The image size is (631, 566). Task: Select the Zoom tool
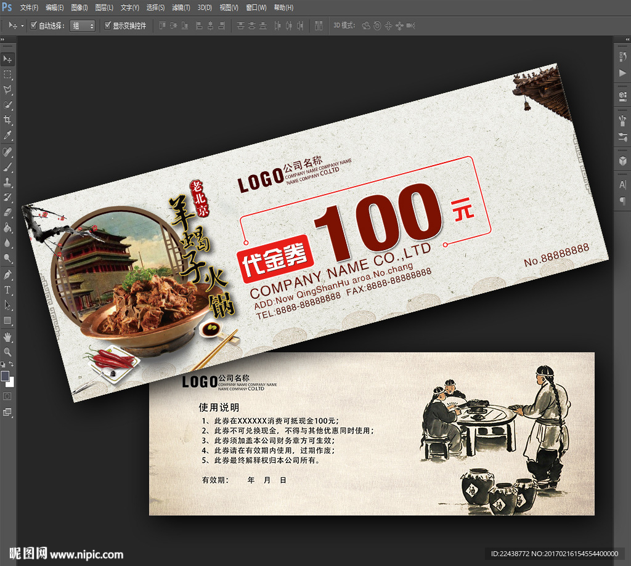tap(7, 352)
